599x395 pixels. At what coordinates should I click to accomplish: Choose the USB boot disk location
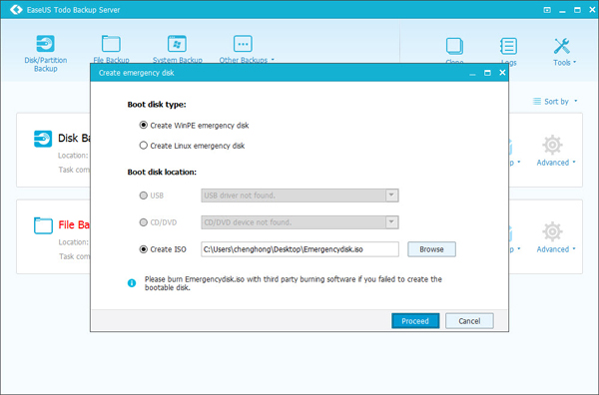(x=152, y=196)
